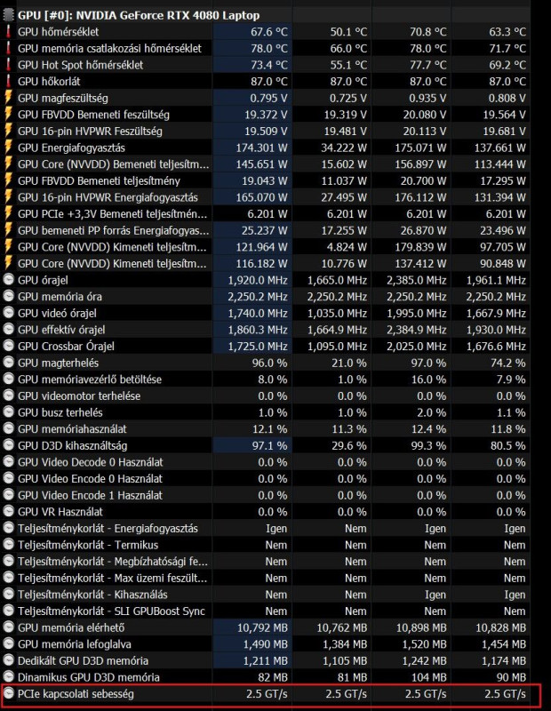Screen dimensions: 551x711
Task: Click the 2,385.0 MHz maximum clock value
Action: [x=416, y=280]
